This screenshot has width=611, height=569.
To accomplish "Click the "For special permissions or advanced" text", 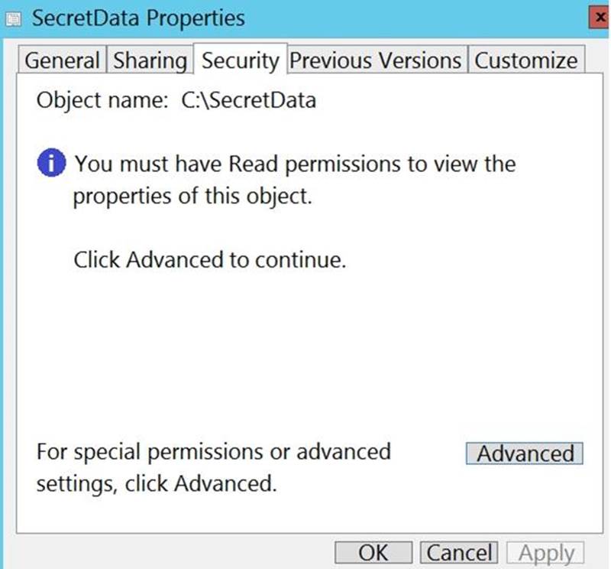I will pos(213,451).
